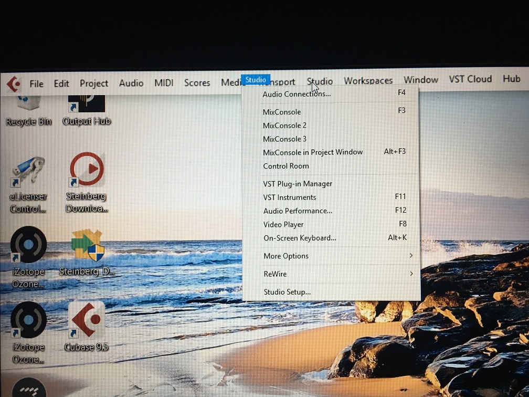This screenshot has height=397, width=529.
Task: Open the File menu
Action: [x=36, y=83]
